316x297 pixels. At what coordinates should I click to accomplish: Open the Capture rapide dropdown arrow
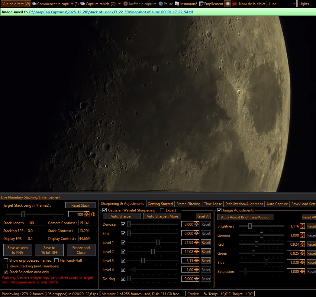click(119, 4)
